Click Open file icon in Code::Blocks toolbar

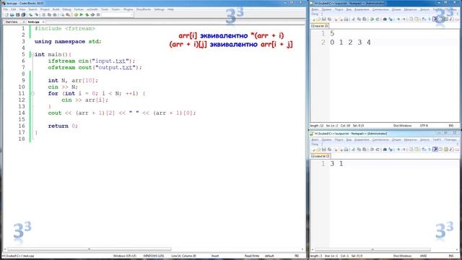coord(12,14)
